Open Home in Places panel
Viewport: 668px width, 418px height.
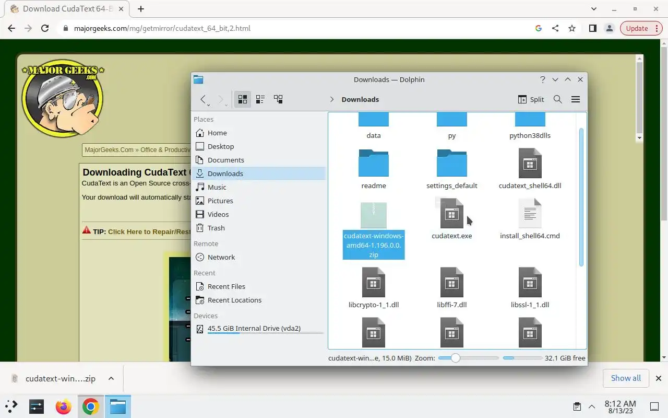click(259, 133)
